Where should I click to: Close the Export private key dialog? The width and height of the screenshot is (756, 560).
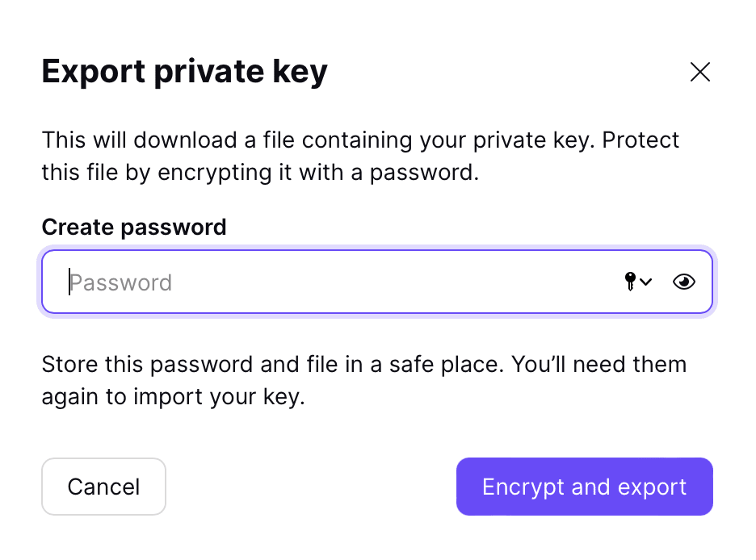[x=699, y=73]
